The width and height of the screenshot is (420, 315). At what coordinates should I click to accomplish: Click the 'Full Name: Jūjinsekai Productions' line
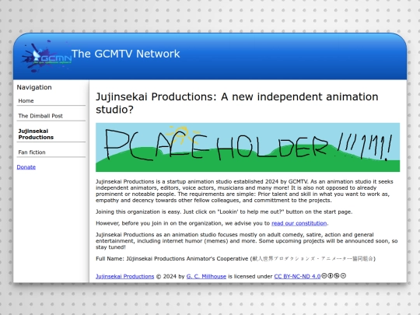pos(236,258)
